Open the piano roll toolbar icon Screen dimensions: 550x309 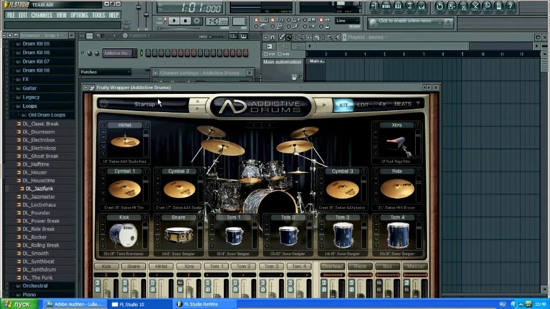tap(398, 6)
